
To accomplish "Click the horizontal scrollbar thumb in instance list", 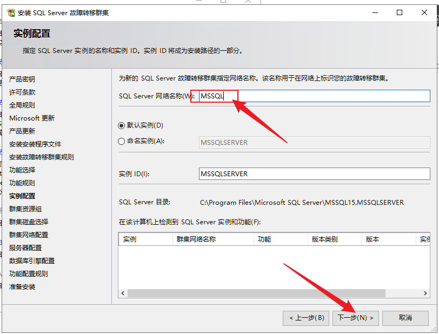I will [x=256, y=293].
